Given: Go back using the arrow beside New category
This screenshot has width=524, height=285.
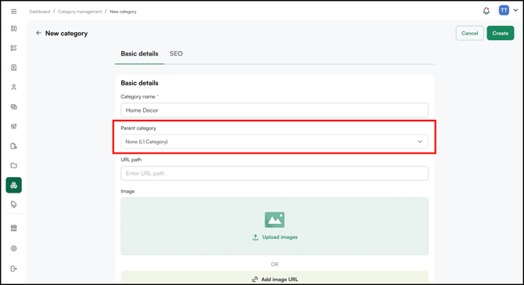Looking at the screenshot, I should [39, 33].
